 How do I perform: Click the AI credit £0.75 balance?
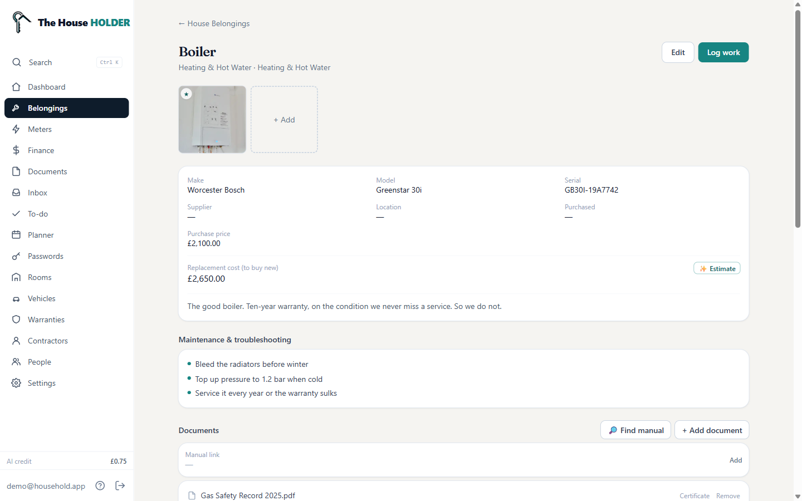click(x=118, y=461)
